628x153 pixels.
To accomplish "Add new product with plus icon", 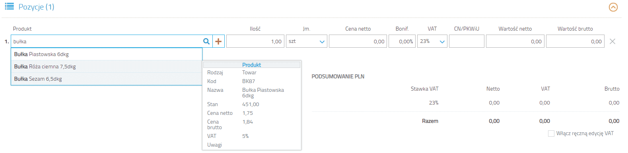I will pyautogui.click(x=218, y=41).
